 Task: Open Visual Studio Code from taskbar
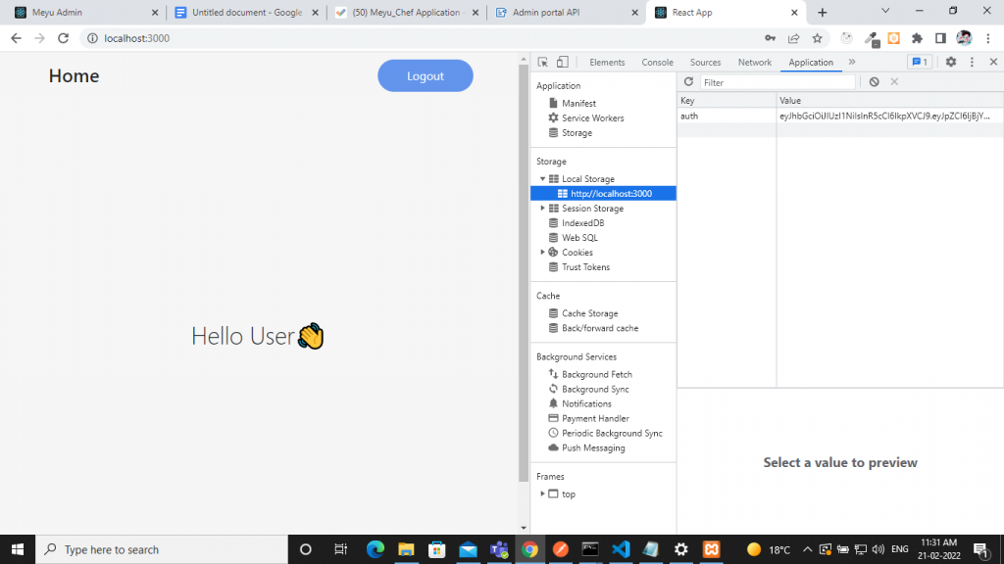coord(619,549)
